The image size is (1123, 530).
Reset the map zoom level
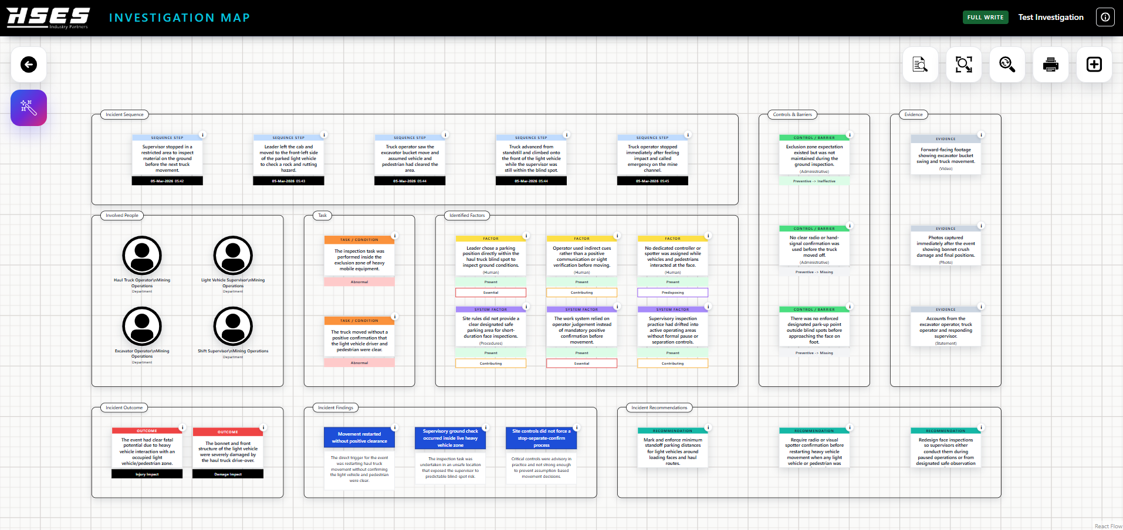point(1007,64)
